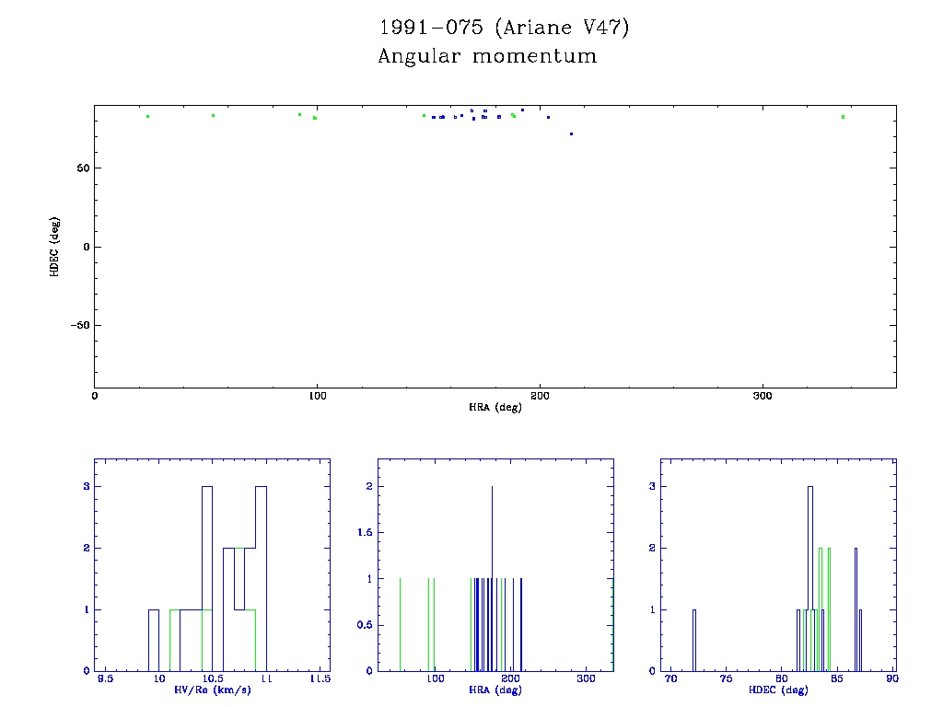Screen dimensions: 943x707
Task: Click the leftmost bar in HV/Re histogram
Action: (154, 640)
